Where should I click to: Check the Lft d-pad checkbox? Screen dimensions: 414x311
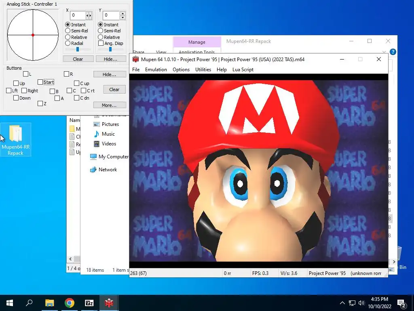point(9,90)
